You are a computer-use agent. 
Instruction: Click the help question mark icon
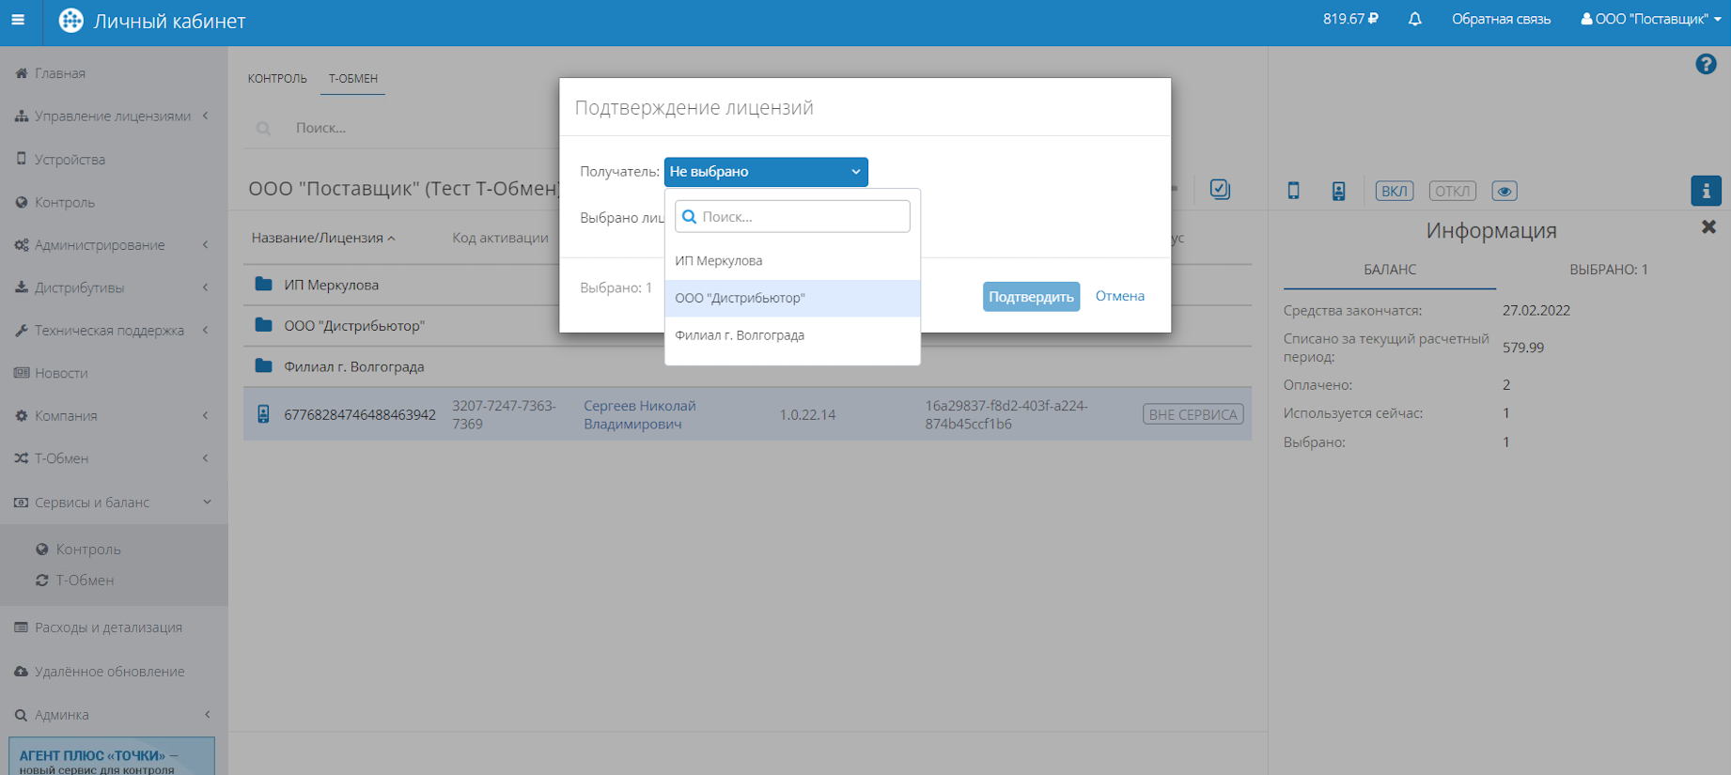[1706, 64]
